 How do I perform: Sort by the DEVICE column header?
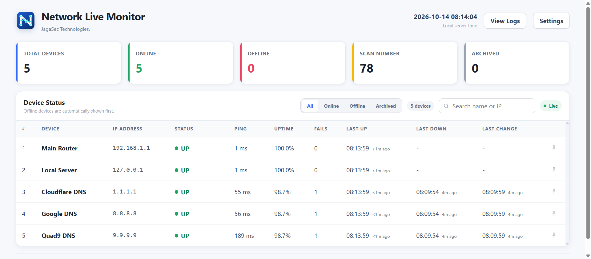(50, 129)
